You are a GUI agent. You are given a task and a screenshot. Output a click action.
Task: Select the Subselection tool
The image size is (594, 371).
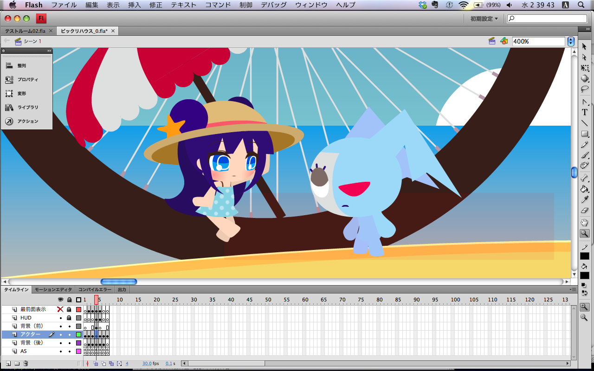click(x=584, y=57)
